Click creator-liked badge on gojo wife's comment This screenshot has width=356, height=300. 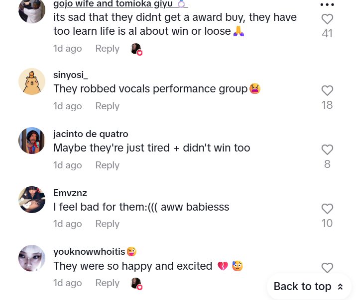(136, 49)
